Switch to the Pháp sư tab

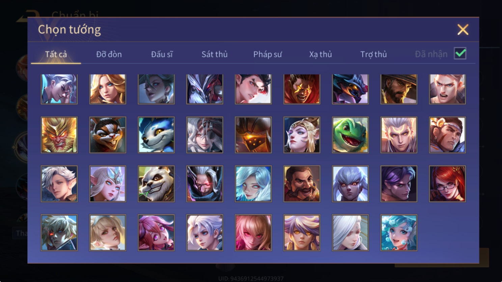(268, 54)
